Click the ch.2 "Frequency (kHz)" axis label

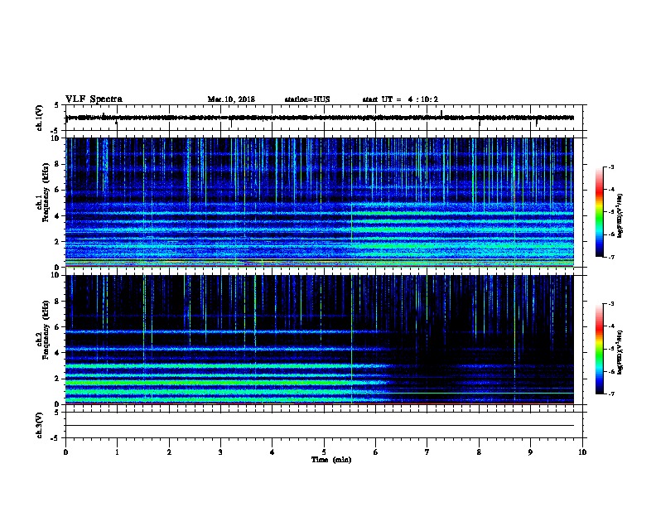tap(46, 329)
